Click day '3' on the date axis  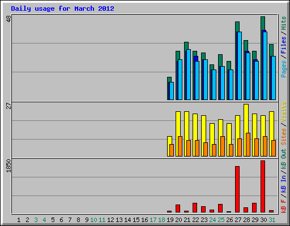click(x=36, y=220)
